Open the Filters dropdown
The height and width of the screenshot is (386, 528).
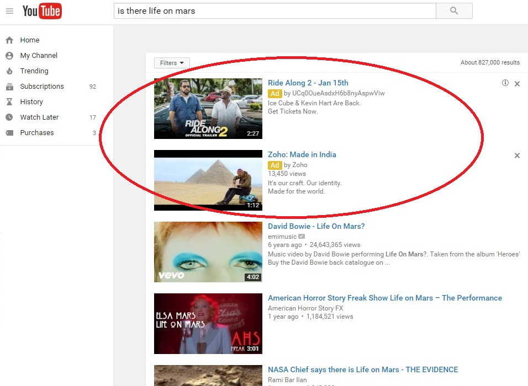tap(172, 63)
